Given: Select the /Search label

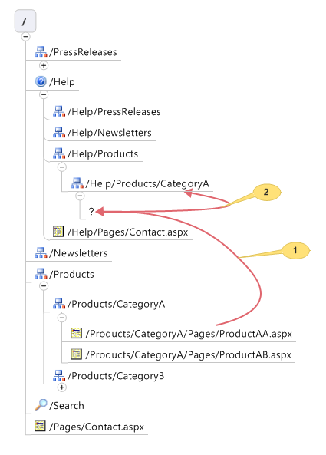Looking at the screenshot, I should point(67,405).
